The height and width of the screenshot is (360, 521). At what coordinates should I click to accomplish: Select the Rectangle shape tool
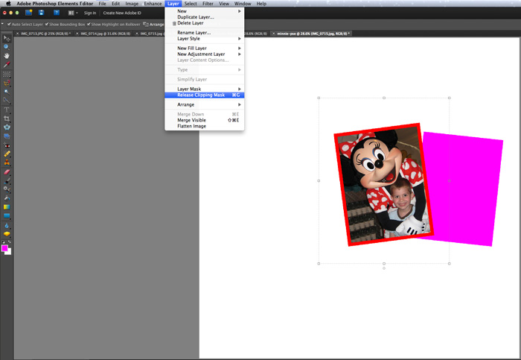[7, 216]
